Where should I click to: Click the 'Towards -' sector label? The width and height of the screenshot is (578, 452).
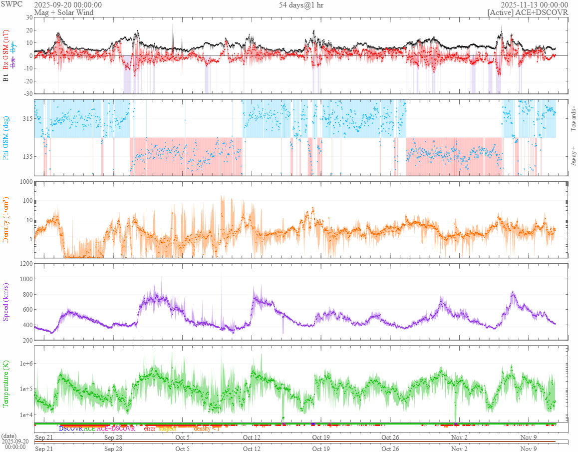coord(573,119)
